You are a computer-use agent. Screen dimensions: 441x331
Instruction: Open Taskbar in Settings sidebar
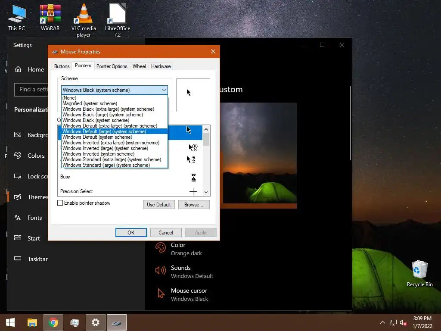coord(31,259)
